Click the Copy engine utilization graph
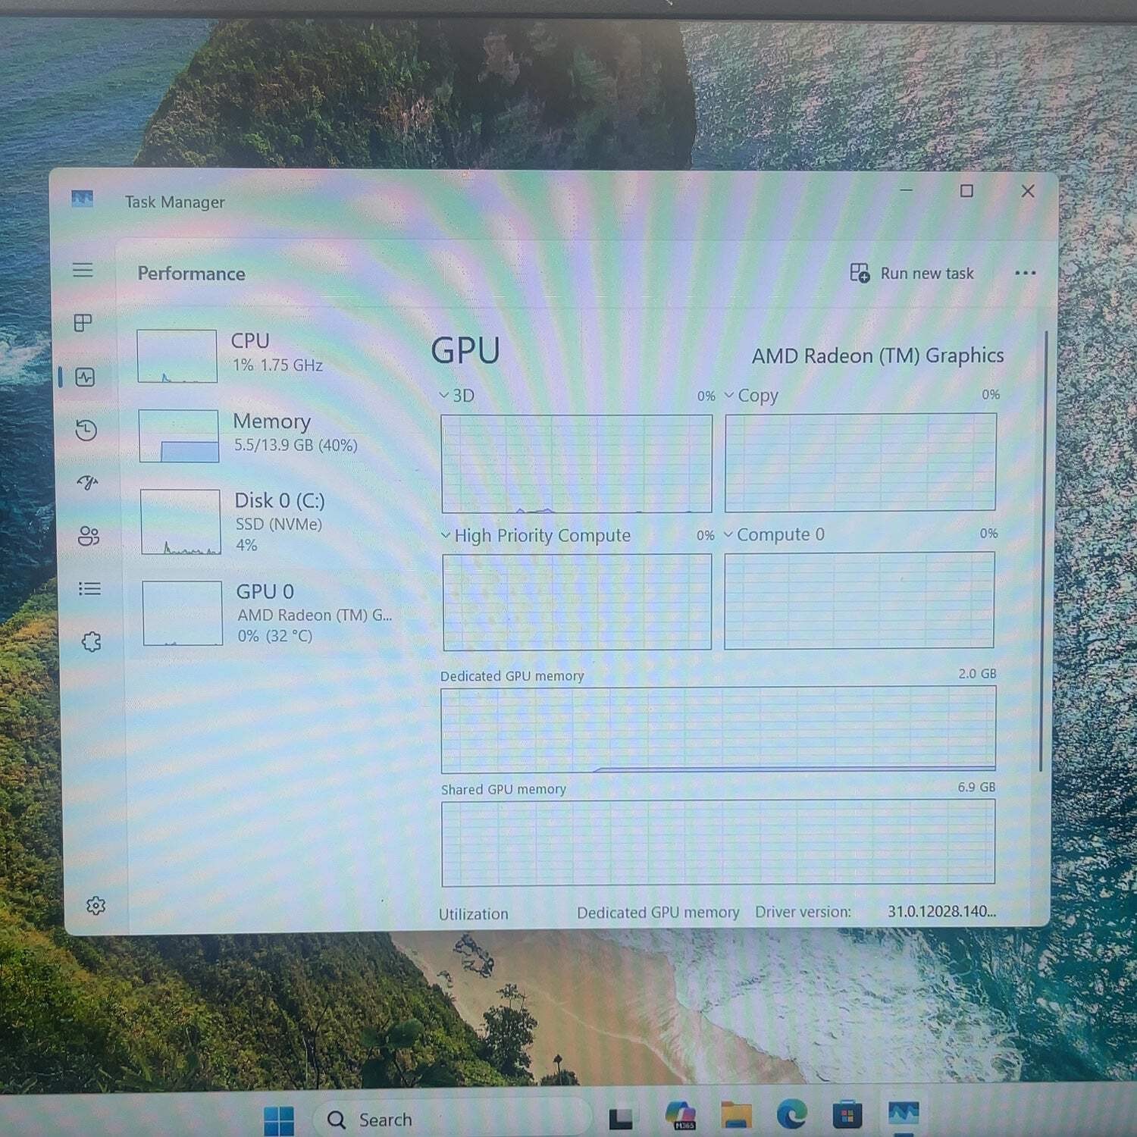The width and height of the screenshot is (1137, 1137). coord(860,462)
